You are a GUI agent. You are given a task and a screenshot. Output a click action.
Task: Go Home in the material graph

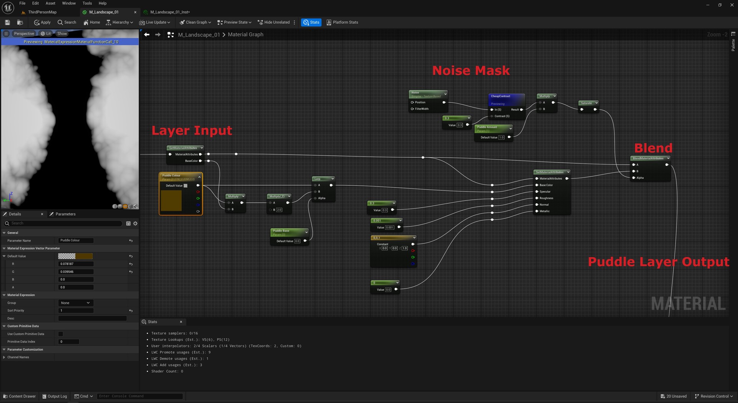click(x=91, y=22)
